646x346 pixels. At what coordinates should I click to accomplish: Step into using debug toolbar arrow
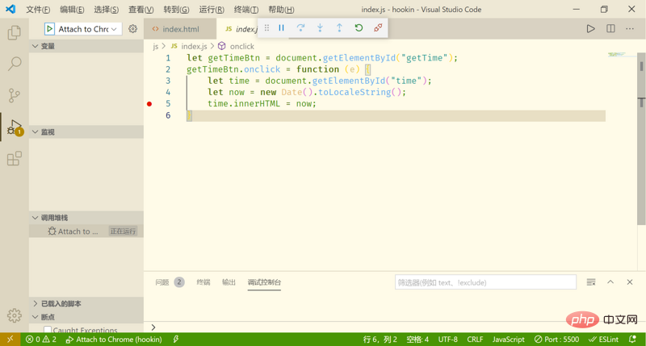click(320, 28)
